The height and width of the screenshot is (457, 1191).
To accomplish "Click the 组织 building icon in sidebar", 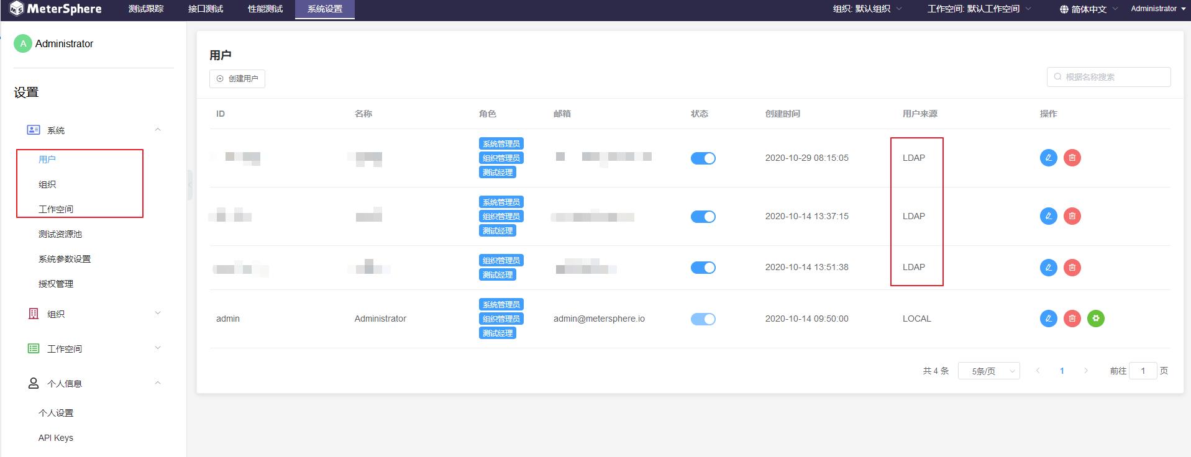I will 34,314.
